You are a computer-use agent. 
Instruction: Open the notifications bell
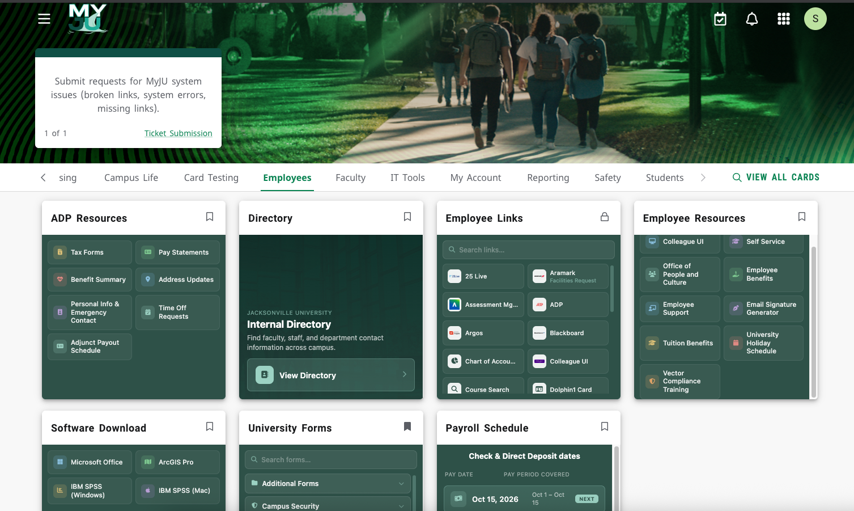click(752, 19)
